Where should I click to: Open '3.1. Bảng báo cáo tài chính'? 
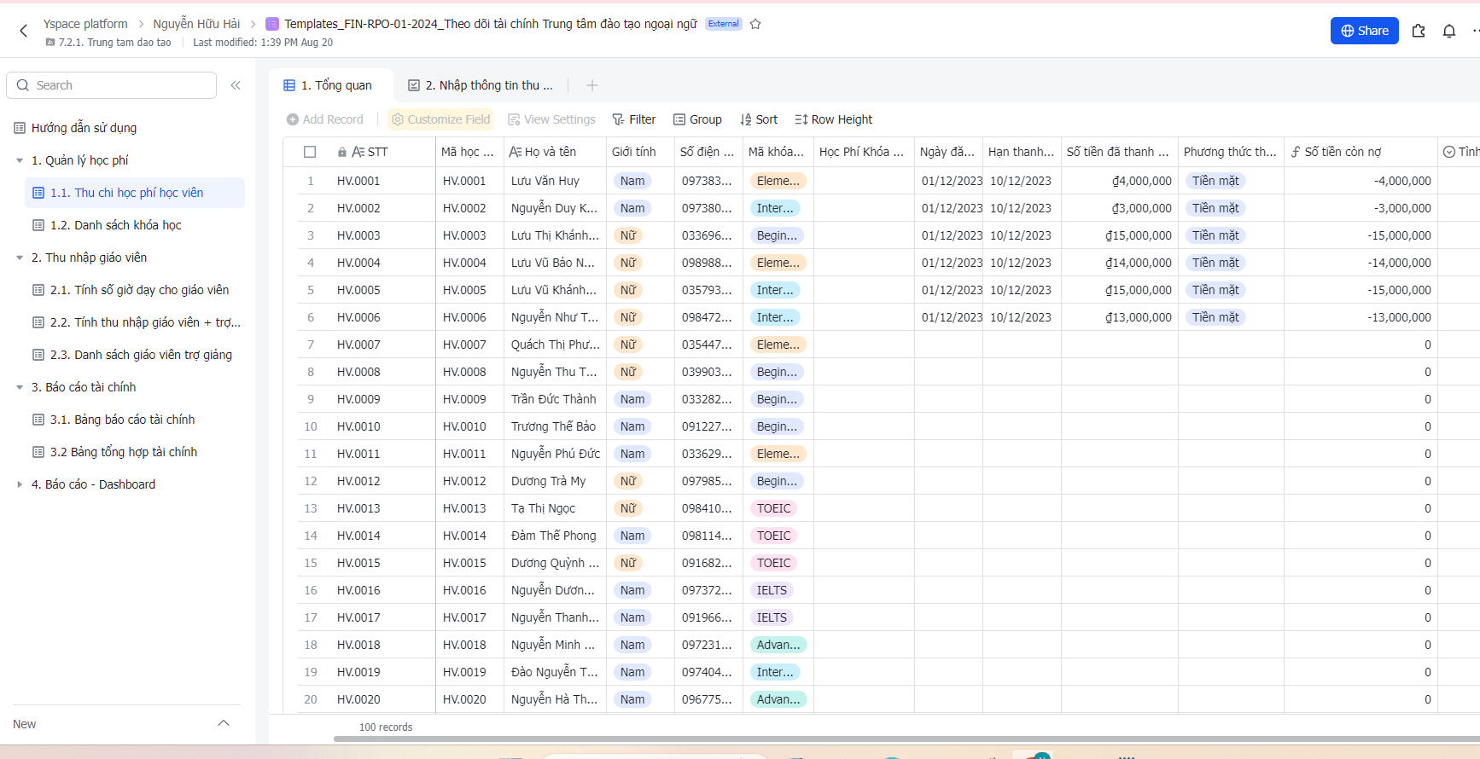[122, 420]
